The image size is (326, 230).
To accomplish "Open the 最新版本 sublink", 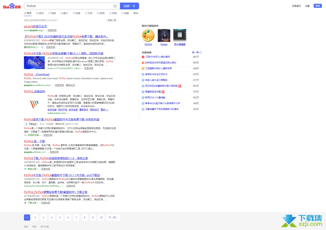I will pyautogui.click(x=84, y=110).
